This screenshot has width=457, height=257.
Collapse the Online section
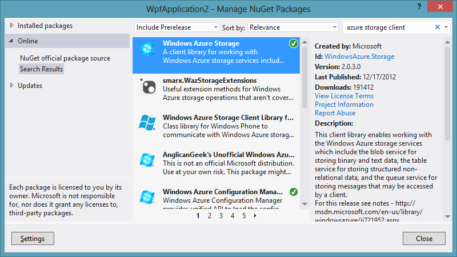coord(11,41)
